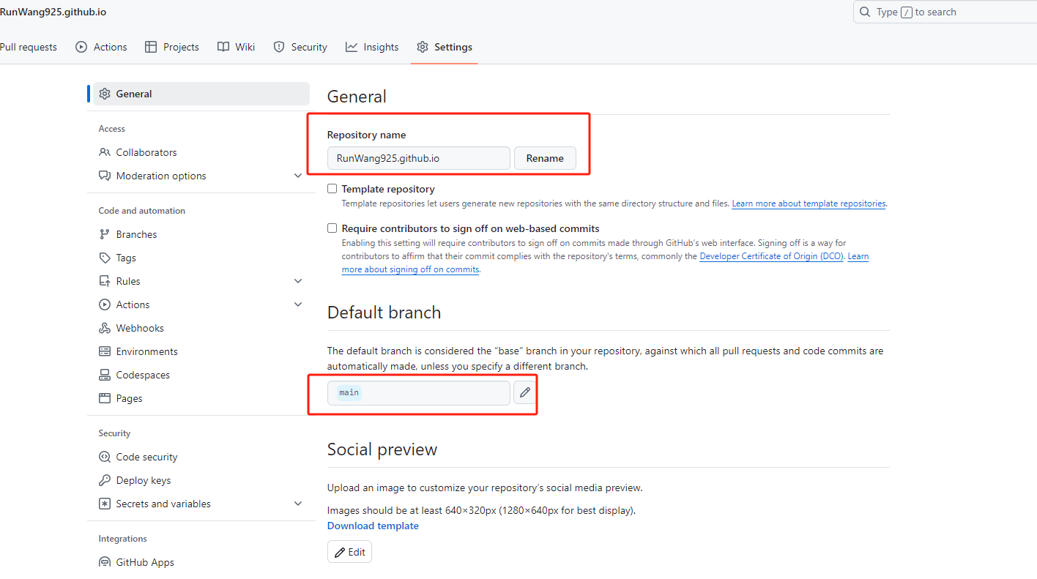Click the Edit social preview button

click(x=349, y=552)
